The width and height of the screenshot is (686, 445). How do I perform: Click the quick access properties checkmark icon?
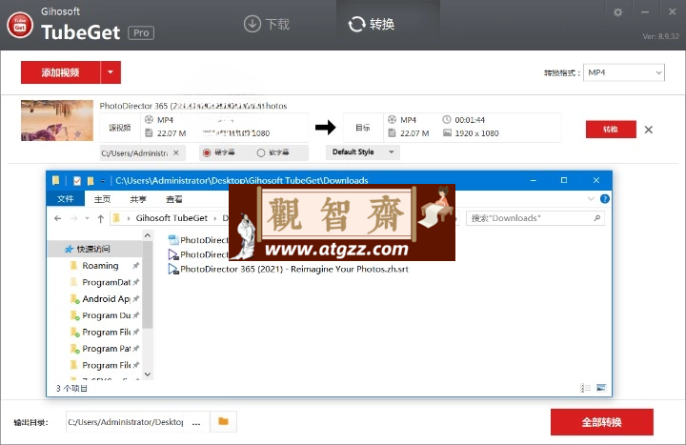[77, 181]
